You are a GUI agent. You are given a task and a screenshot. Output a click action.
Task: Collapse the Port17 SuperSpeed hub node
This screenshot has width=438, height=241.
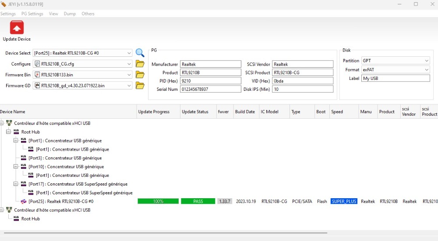pyautogui.click(x=16, y=184)
